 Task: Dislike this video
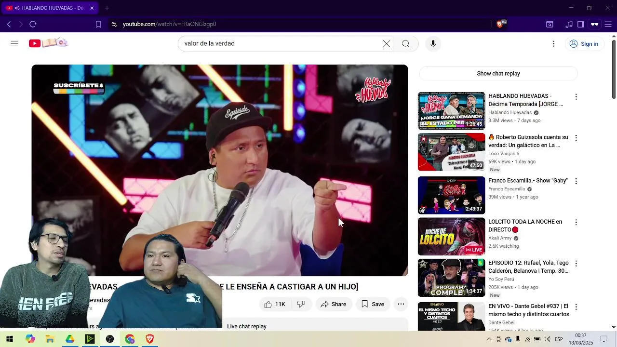301,304
